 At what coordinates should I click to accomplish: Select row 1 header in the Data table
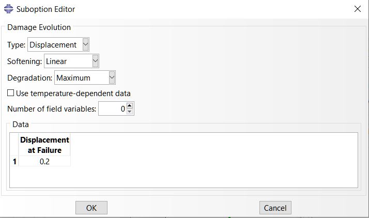14,162
